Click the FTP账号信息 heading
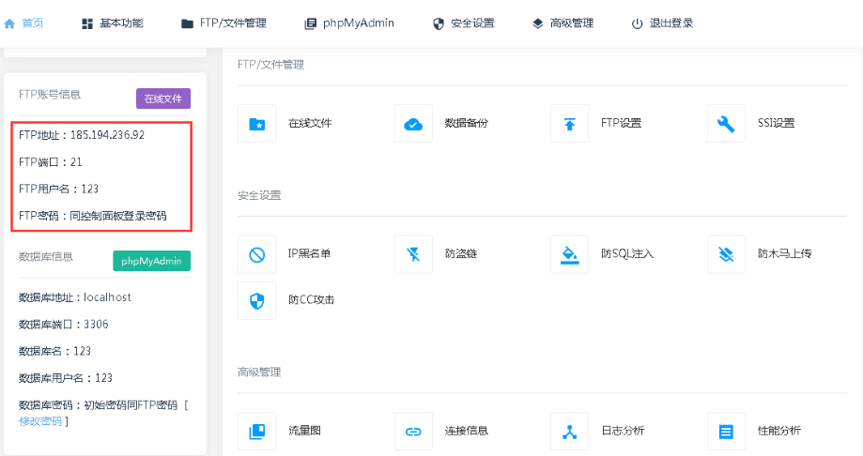This screenshot has width=863, height=456. coord(50,95)
